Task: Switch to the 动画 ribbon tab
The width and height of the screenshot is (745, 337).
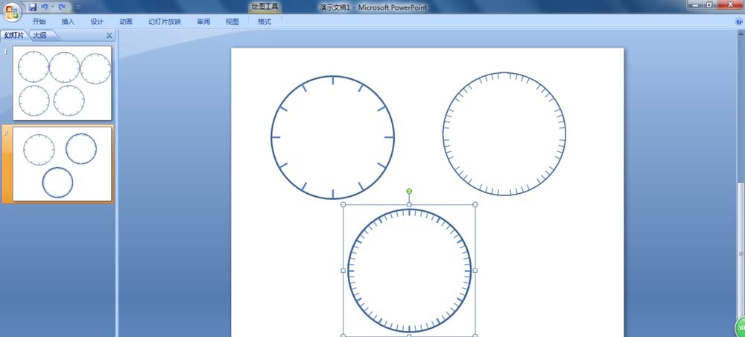Action: coord(126,22)
